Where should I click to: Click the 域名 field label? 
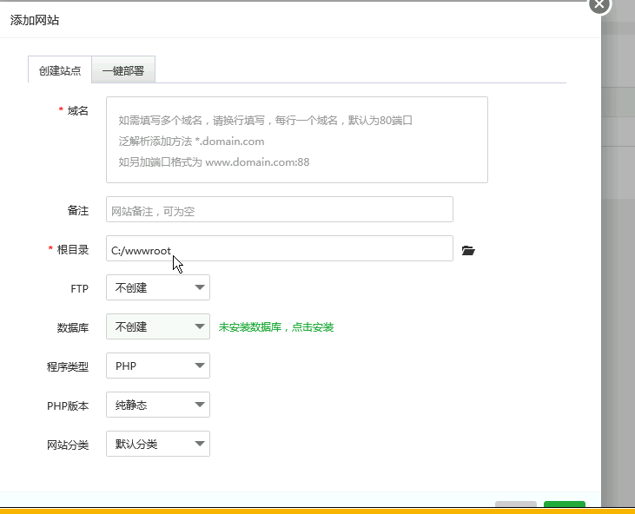[78, 110]
